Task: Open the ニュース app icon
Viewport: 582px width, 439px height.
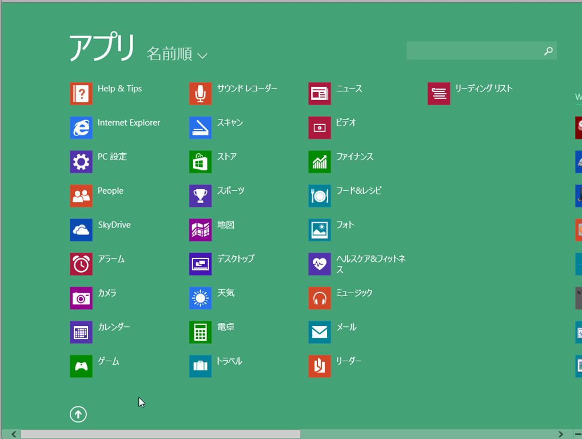Action: 320,94
